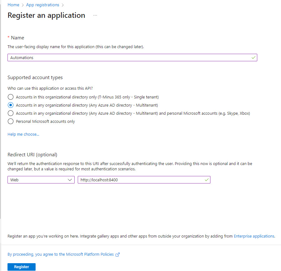Navigate to App registrations breadcrumb
This screenshot has width=281, height=271.
tap(42, 5)
